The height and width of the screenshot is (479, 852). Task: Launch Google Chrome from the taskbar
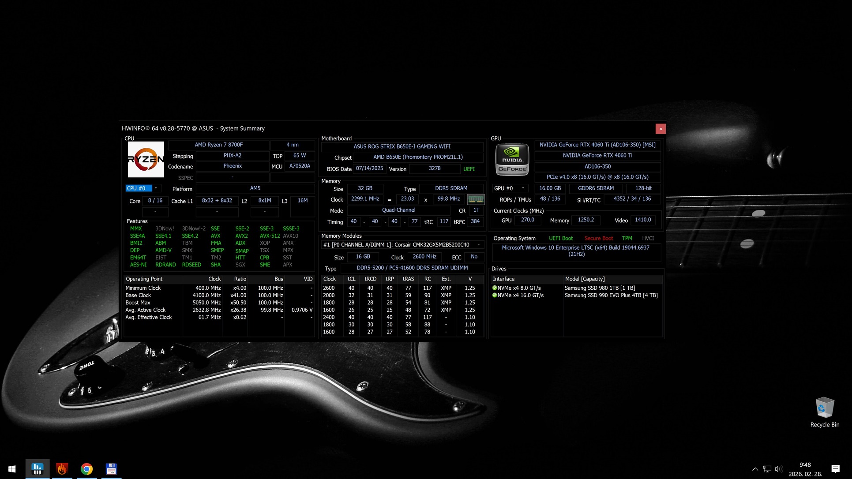87,469
